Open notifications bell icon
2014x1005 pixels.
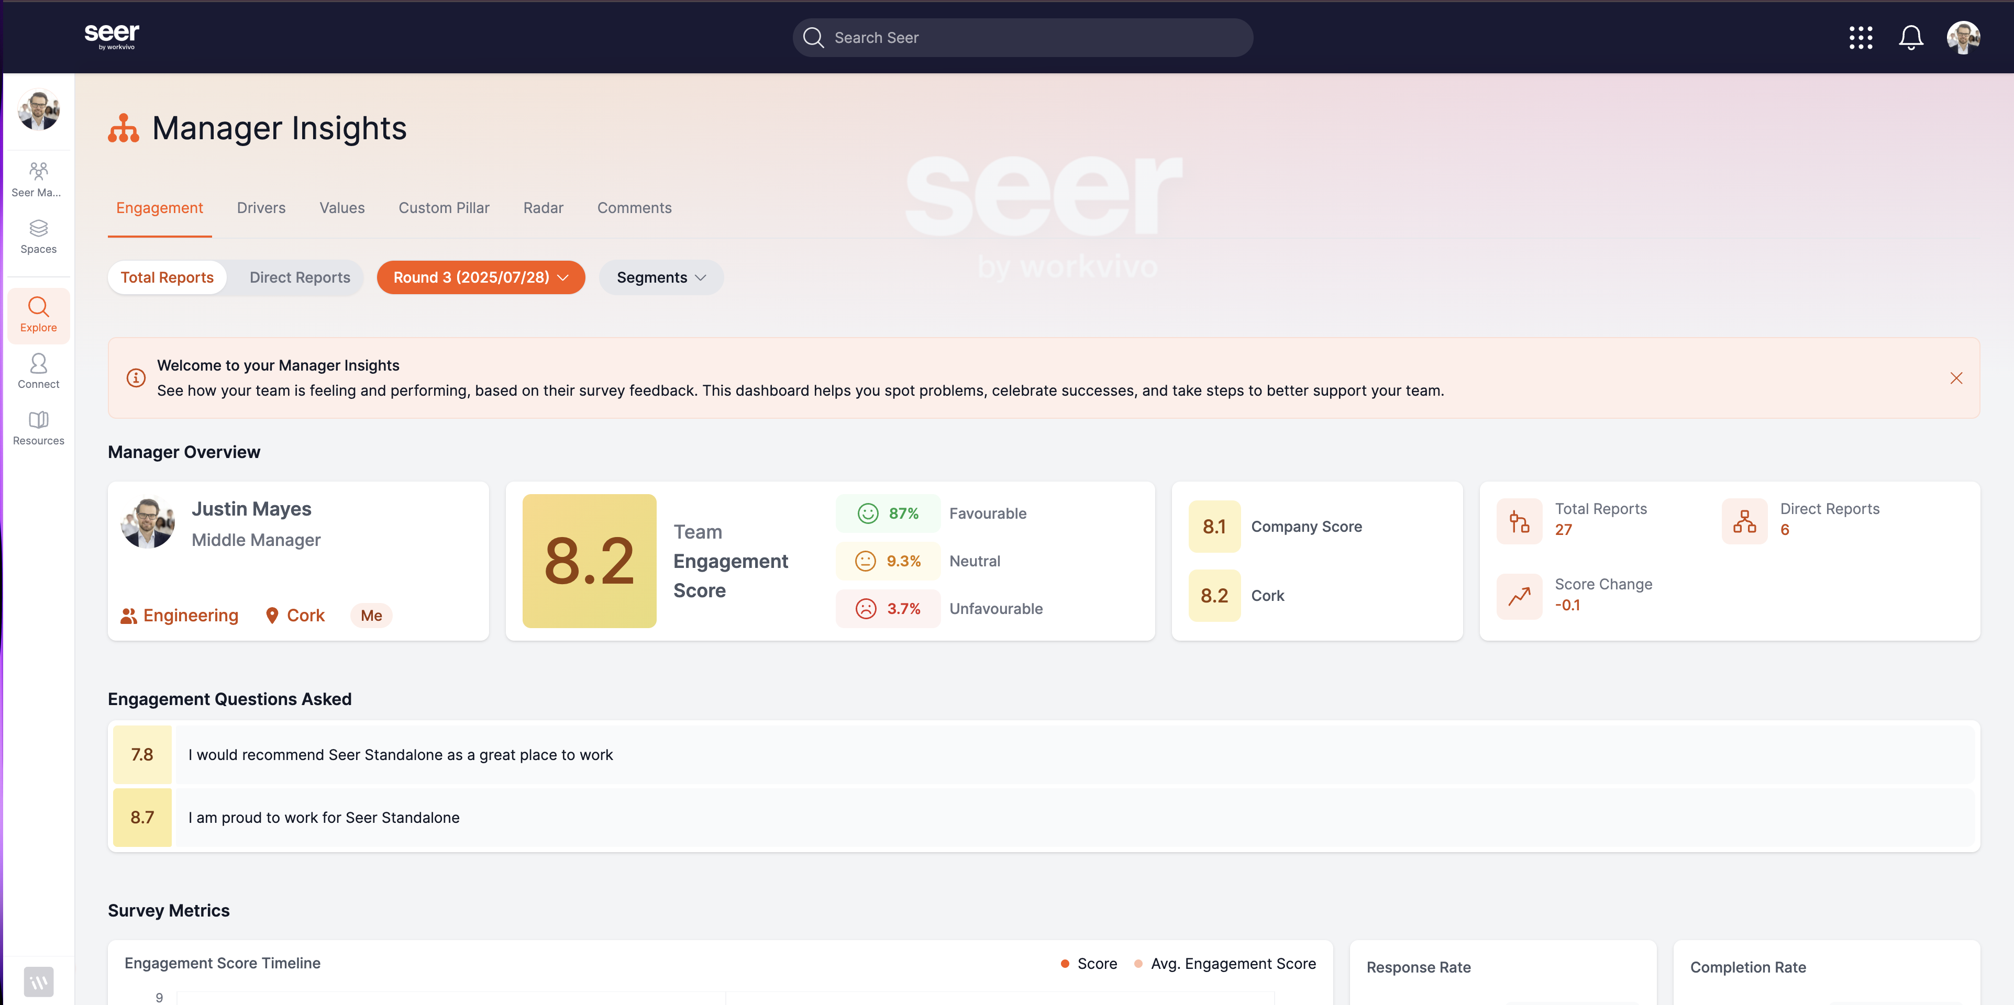tap(1911, 38)
